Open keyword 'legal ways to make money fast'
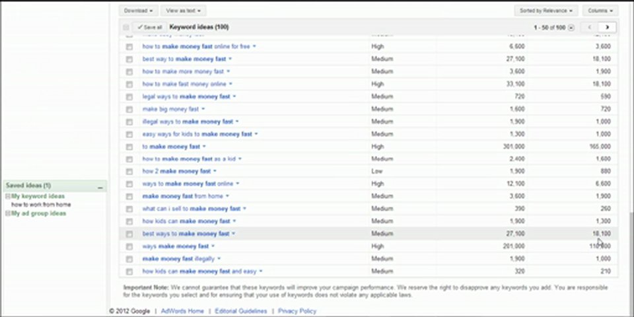 186,96
